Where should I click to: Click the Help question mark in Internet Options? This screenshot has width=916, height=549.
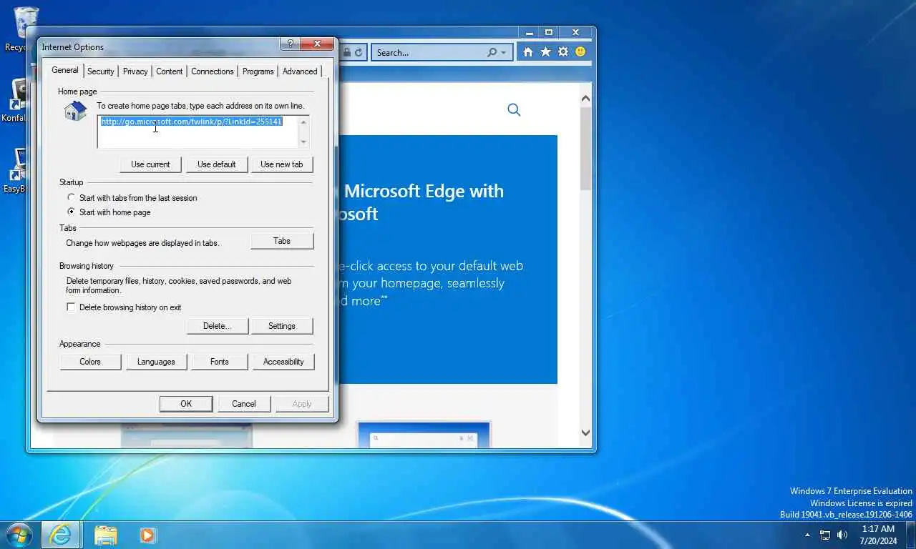coord(290,44)
